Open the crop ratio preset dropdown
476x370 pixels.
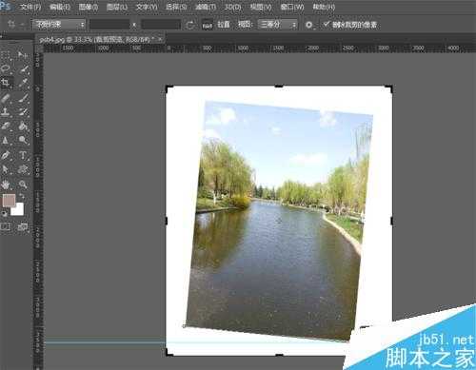click(59, 24)
